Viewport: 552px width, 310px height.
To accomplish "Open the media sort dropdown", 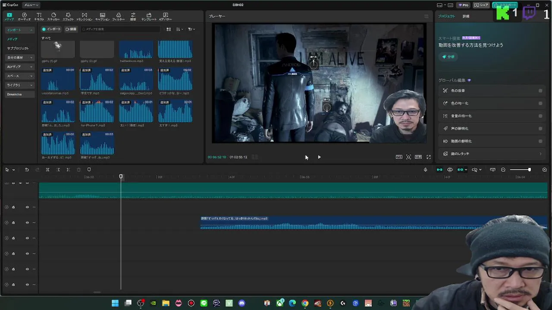I will (x=179, y=29).
